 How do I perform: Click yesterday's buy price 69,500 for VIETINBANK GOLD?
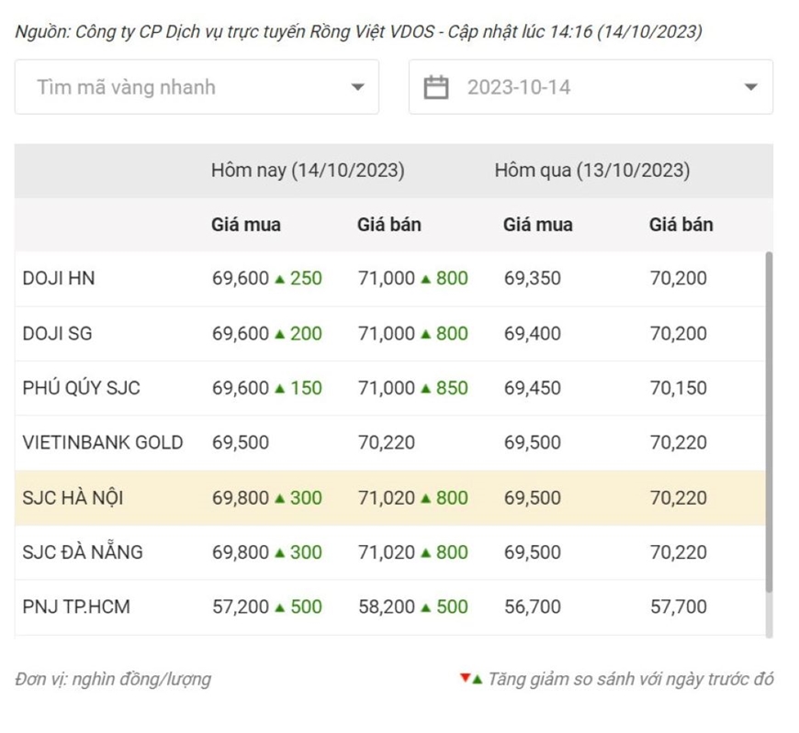point(533,442)
